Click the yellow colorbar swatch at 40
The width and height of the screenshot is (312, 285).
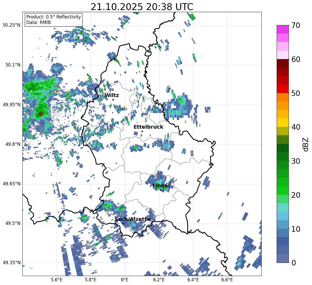pyautogui.click(x=282, y=123)
